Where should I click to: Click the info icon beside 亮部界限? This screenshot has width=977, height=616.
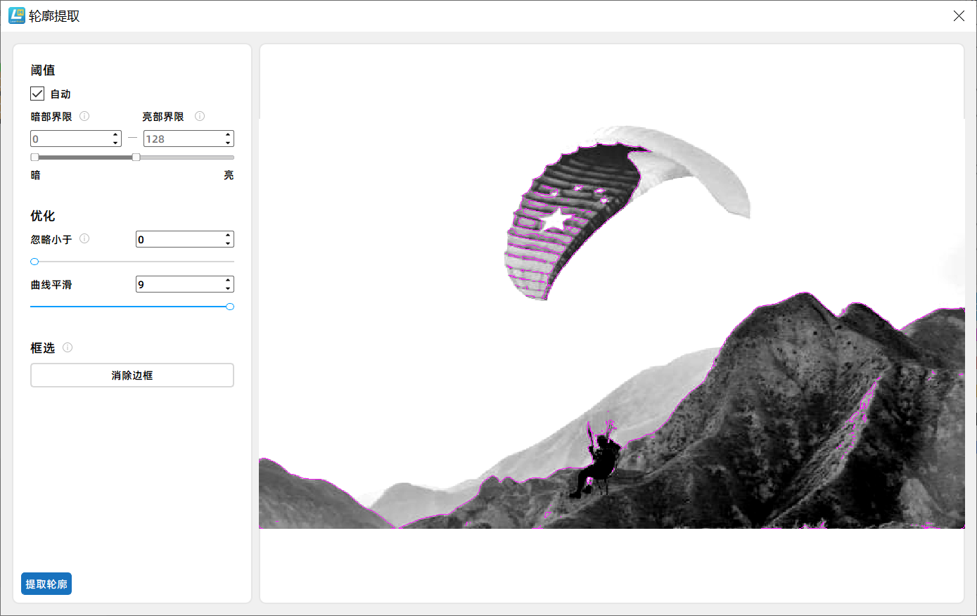pos(200,116)
